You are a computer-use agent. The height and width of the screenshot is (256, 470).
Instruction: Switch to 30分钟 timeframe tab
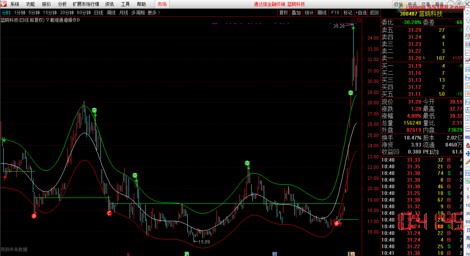(x=67, y=13)
